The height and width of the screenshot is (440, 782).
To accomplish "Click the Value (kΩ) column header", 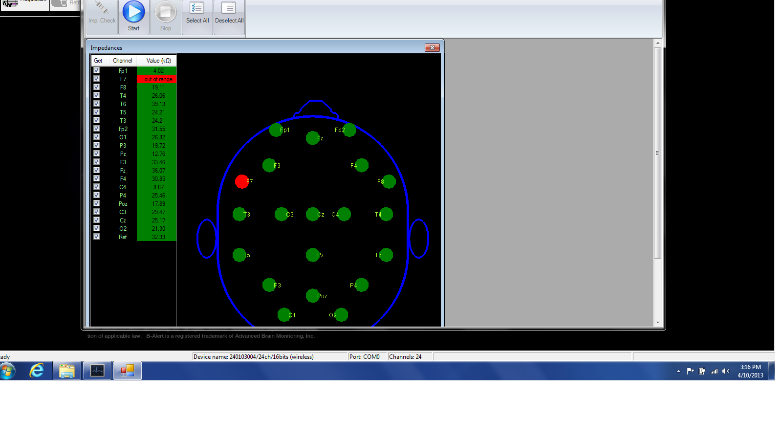I will tap(157, 61).
